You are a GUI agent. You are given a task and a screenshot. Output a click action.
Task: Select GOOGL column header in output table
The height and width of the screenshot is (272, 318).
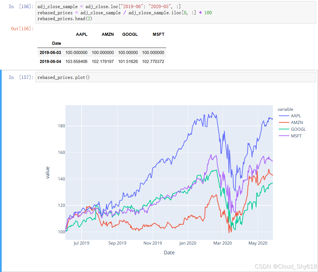pyautogui.click(x=130, y=34)
